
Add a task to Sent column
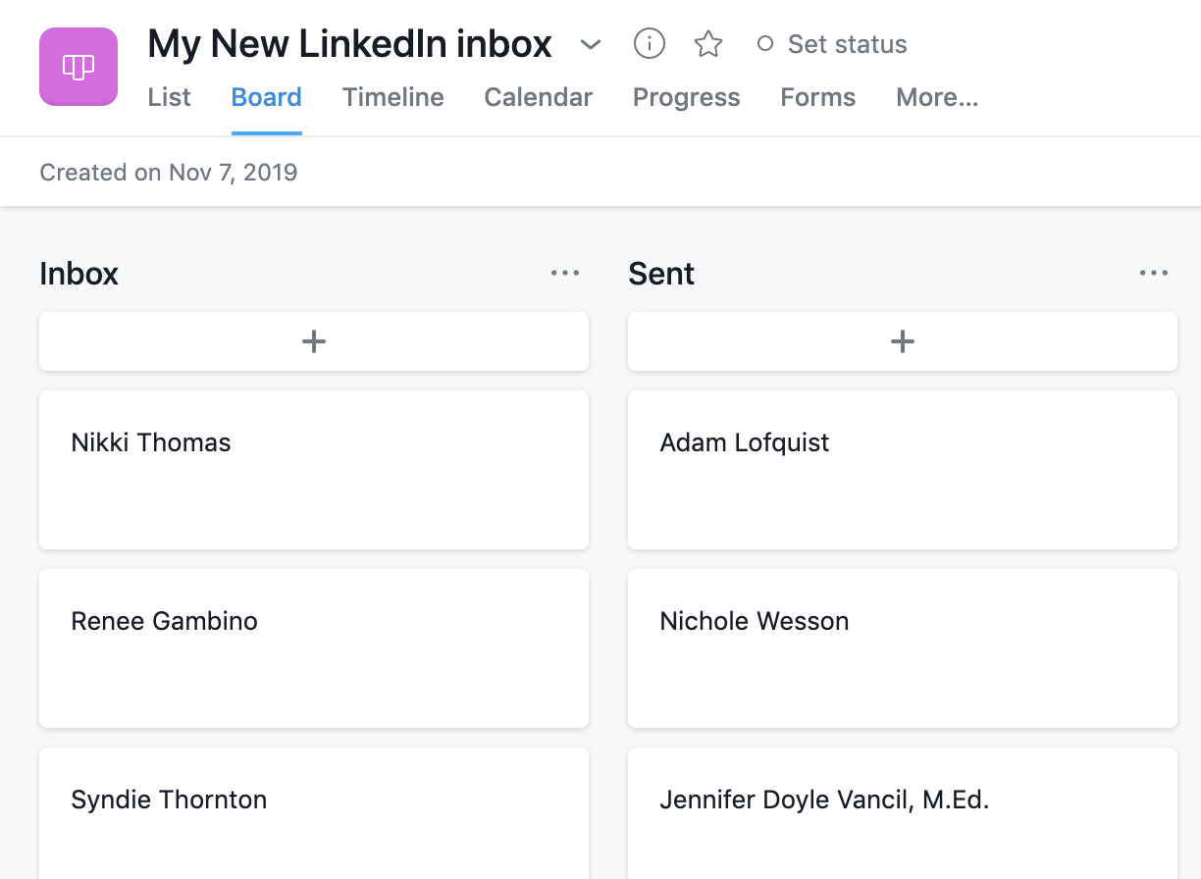pos(903,341)
